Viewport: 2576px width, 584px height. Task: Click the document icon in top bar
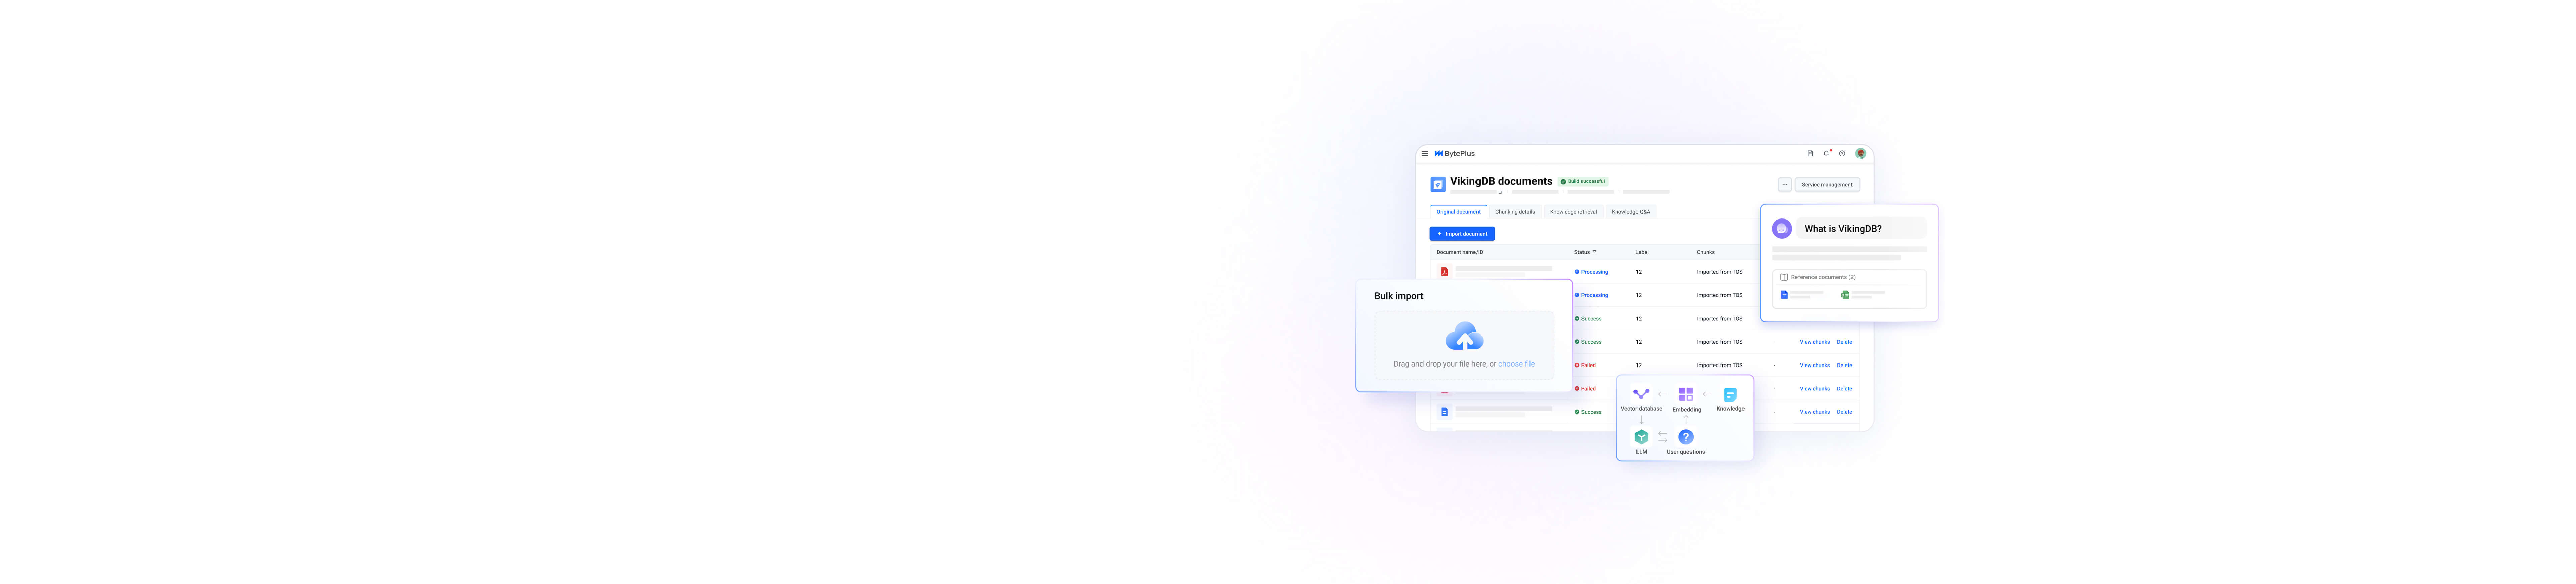[1810, 154]
